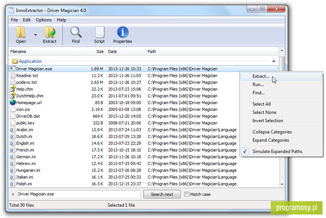Click the Polish.ini settings file icon
This screenshot has height=218, width=326.
coord(13,184)
